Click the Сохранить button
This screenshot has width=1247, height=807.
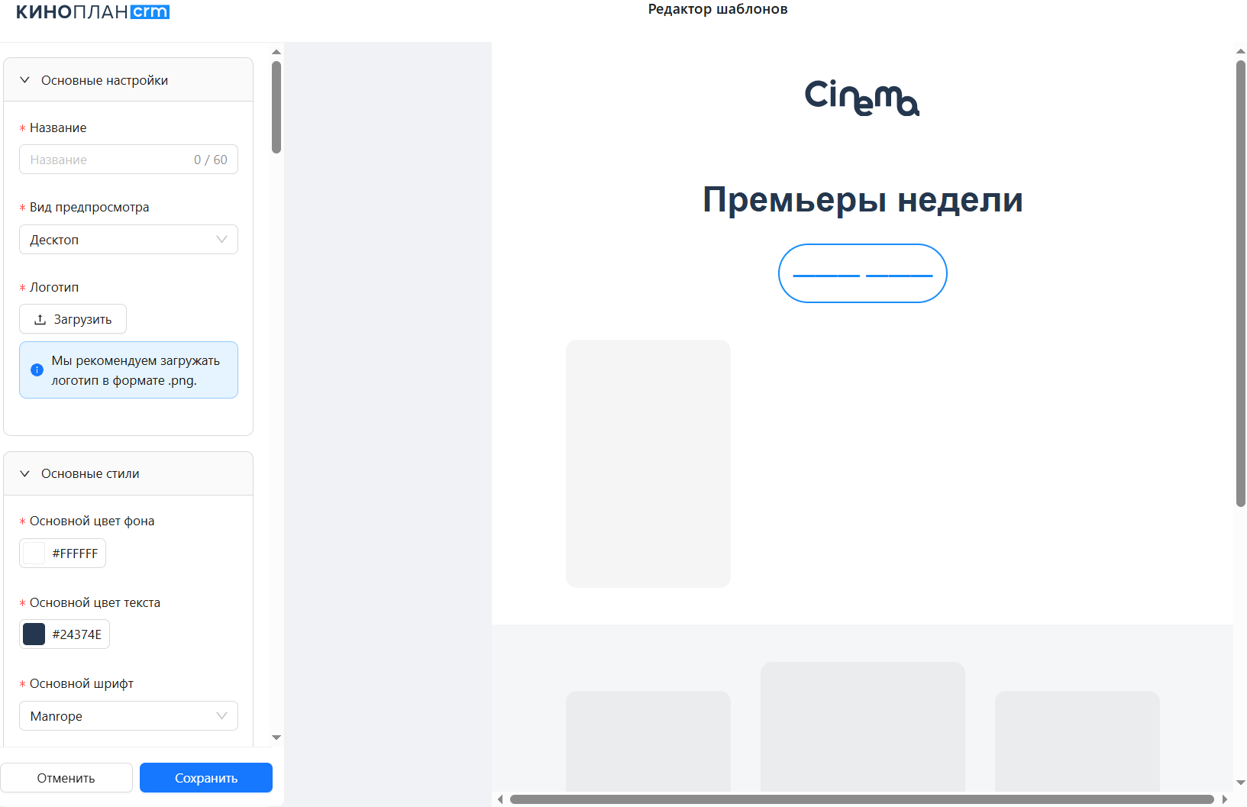(206, 778)
